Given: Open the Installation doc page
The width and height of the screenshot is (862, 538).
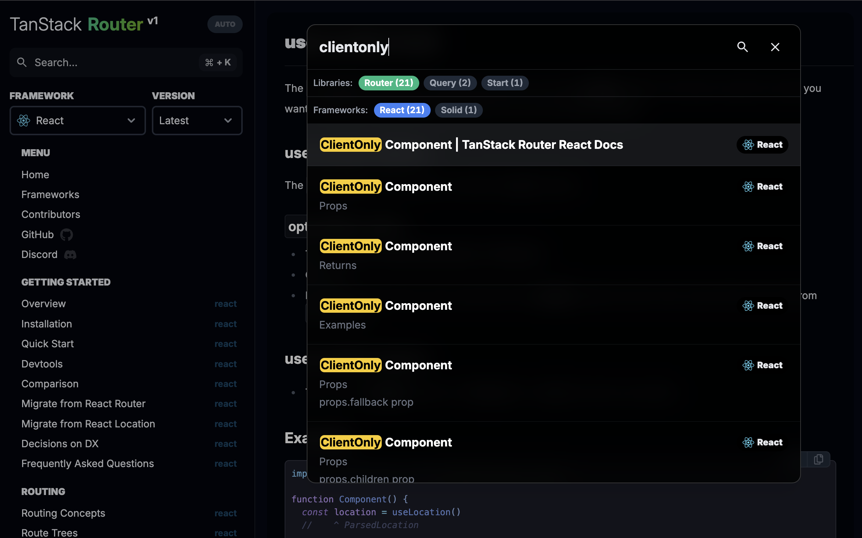Looking at the screenshot, I should 129,324.
